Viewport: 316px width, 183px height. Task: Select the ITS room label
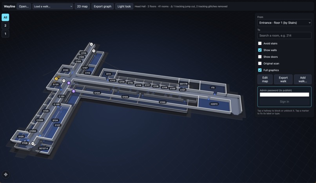[213, 88]
